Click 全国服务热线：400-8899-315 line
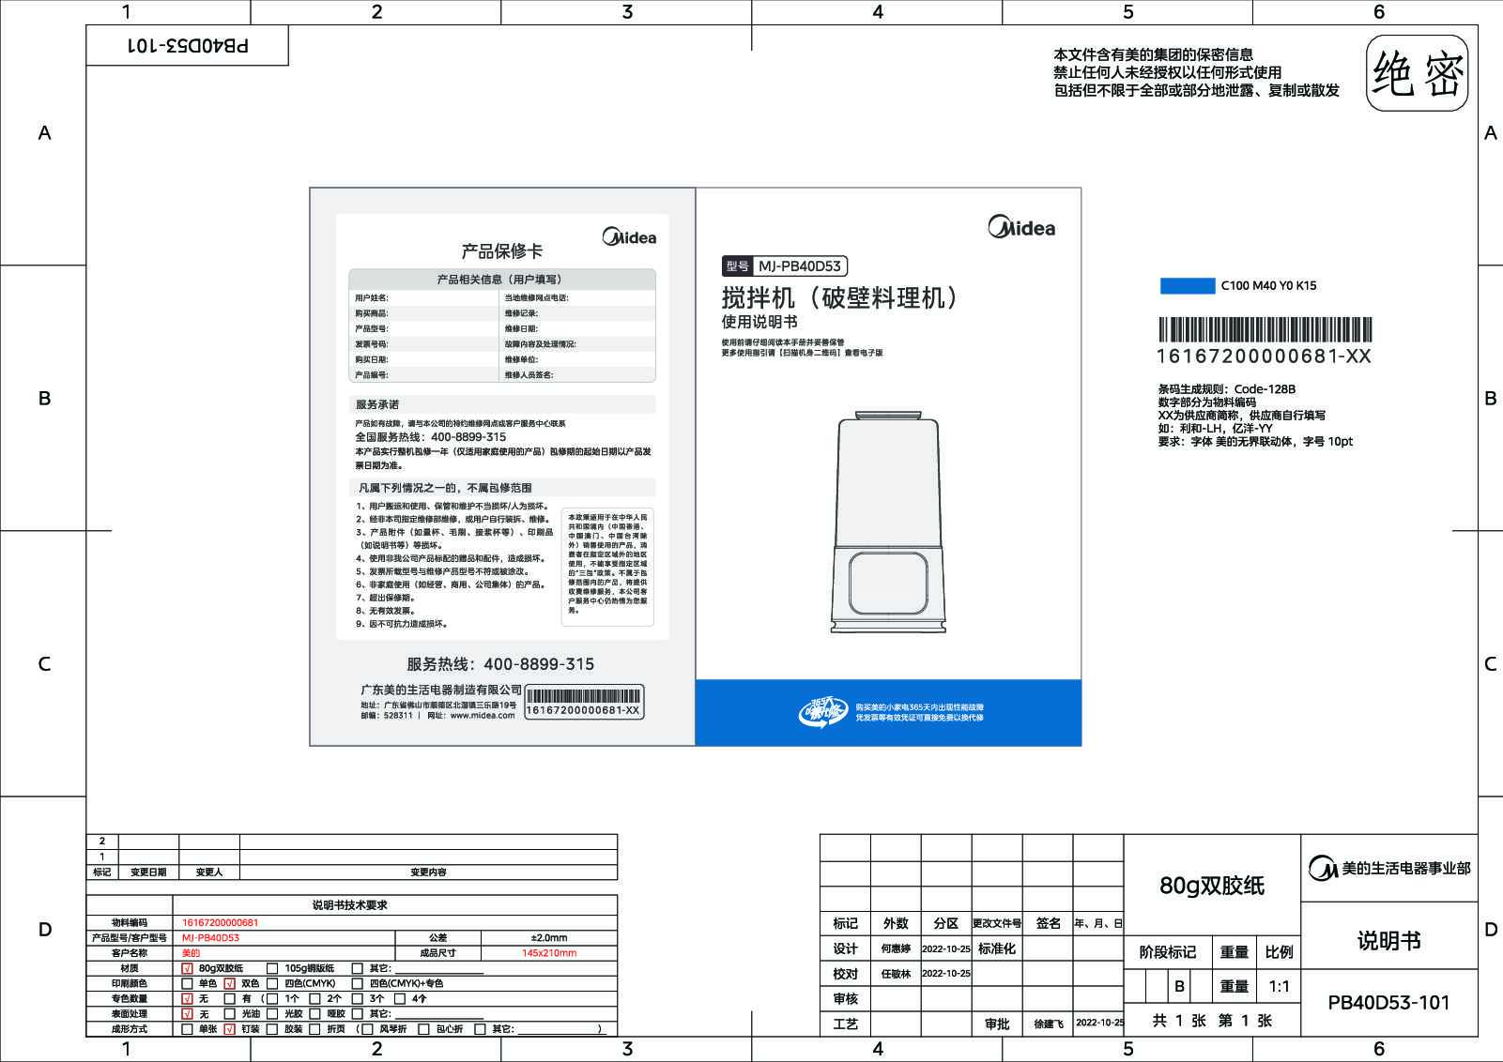1503x1062 pixels. [430, 436]
